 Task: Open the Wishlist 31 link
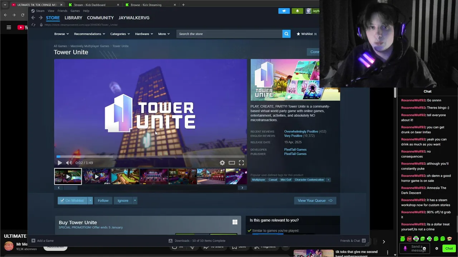click(307, 34)
